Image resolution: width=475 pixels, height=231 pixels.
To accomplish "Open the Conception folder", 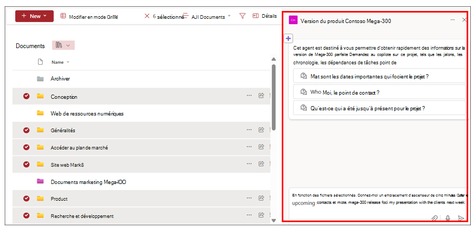I will click(x=64, y=97).
